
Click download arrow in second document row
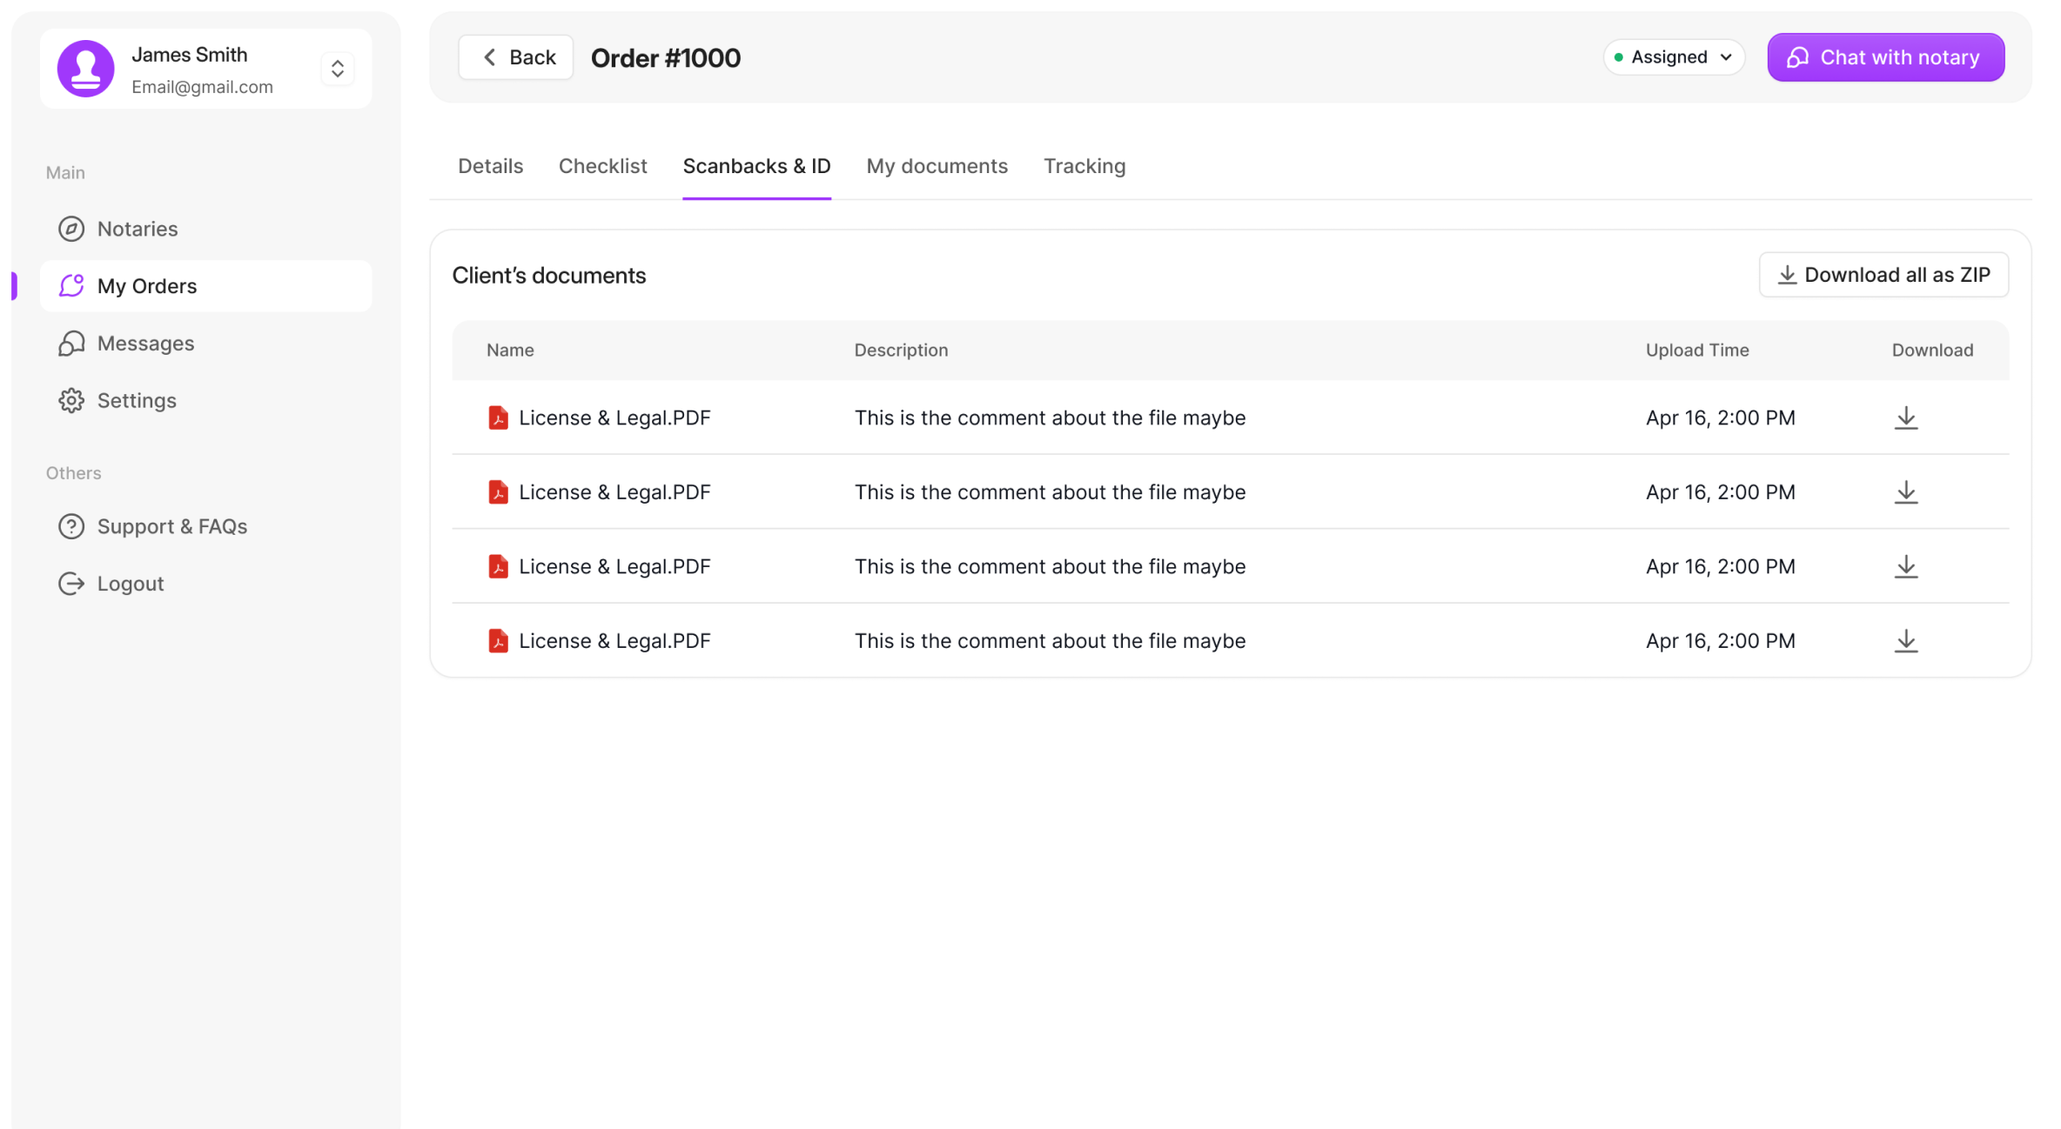tap(1905, 492)
